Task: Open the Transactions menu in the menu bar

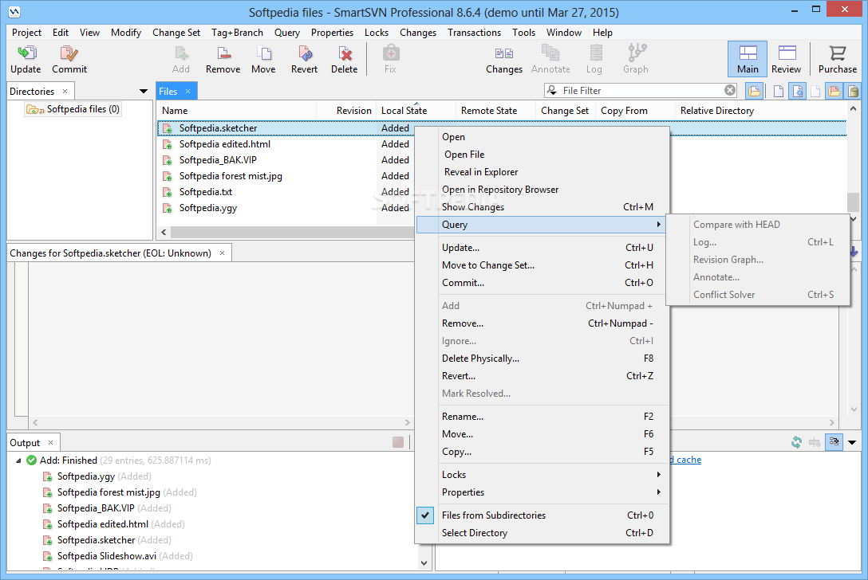Action: pyautogui.click(x=474, y=33)
